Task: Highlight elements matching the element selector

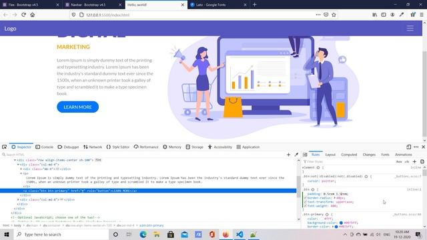Action: point(318,167)
